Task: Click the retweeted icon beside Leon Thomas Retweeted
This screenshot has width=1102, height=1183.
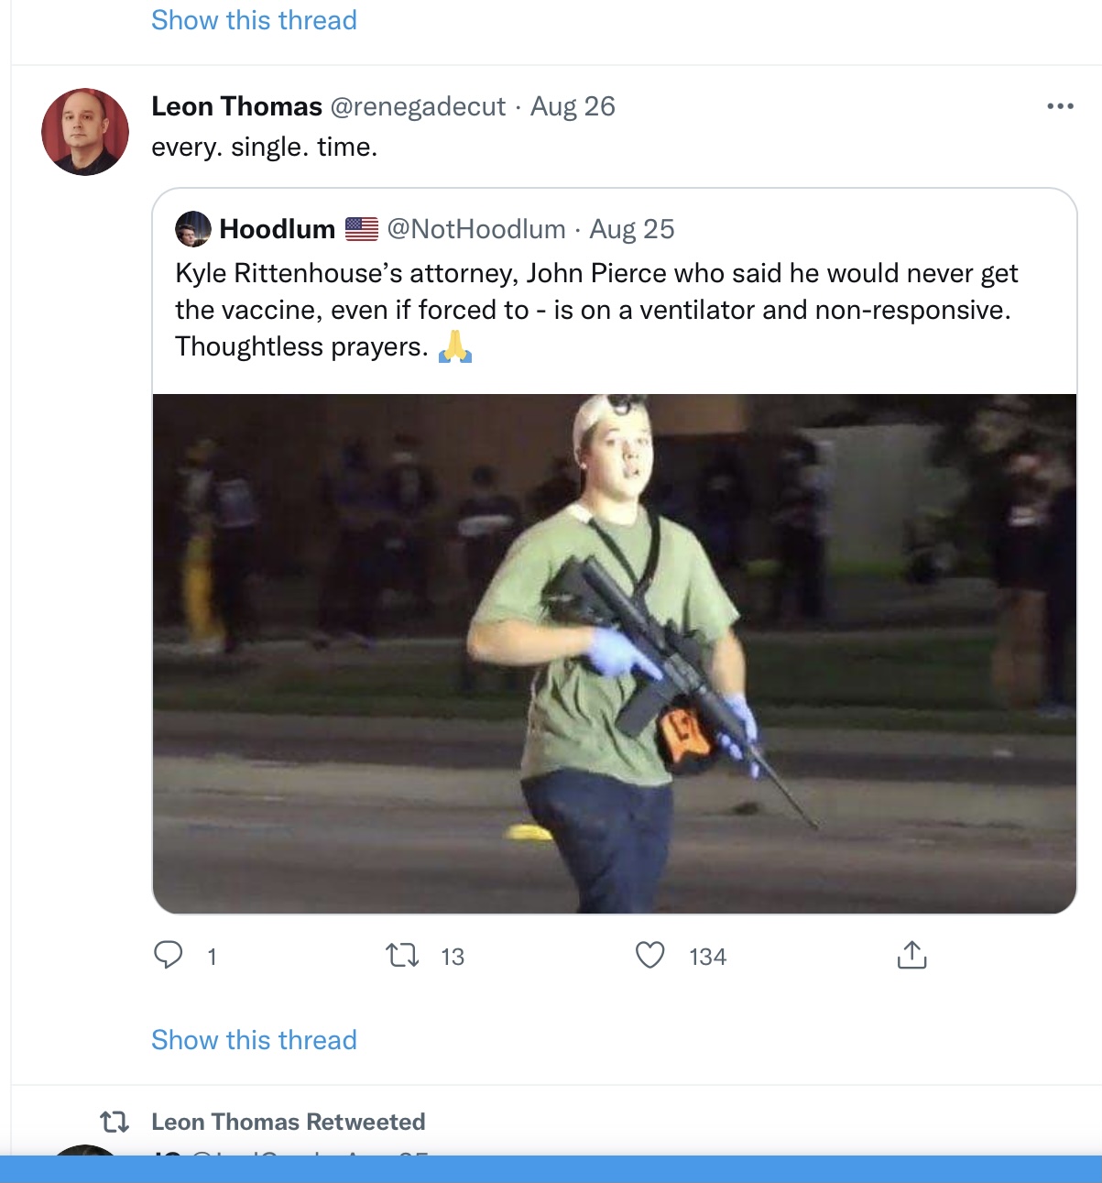Action: click(x=115, y=1122)
